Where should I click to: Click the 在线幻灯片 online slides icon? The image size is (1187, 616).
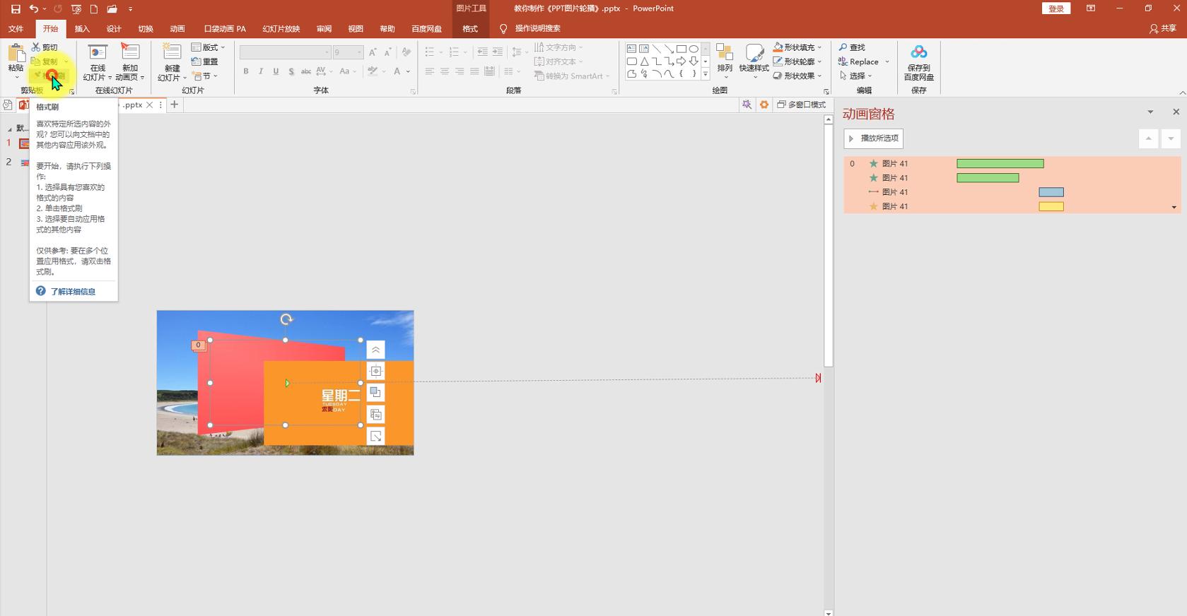tap(98, 53)
